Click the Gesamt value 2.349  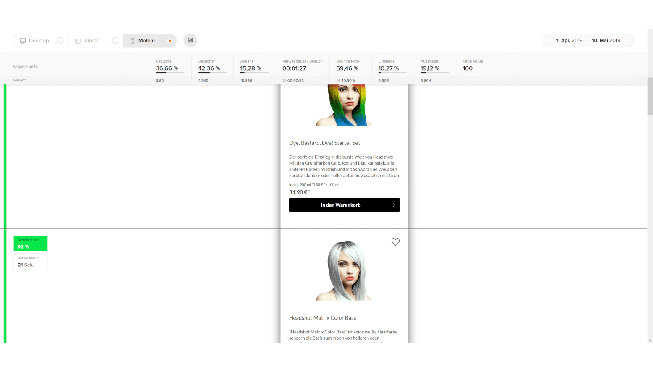pyautogui.click(x=203, y=81)
